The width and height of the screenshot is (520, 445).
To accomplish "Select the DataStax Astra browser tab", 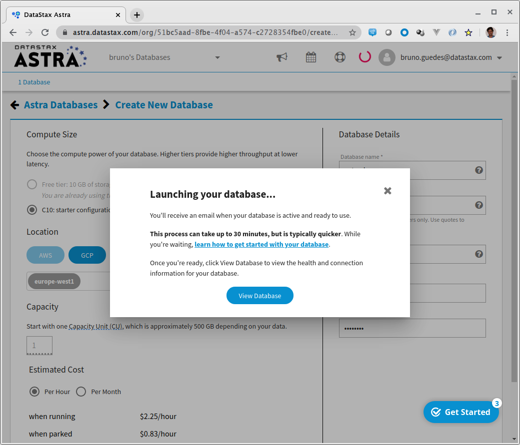I will pyautogui.click(x=65, y=15).
